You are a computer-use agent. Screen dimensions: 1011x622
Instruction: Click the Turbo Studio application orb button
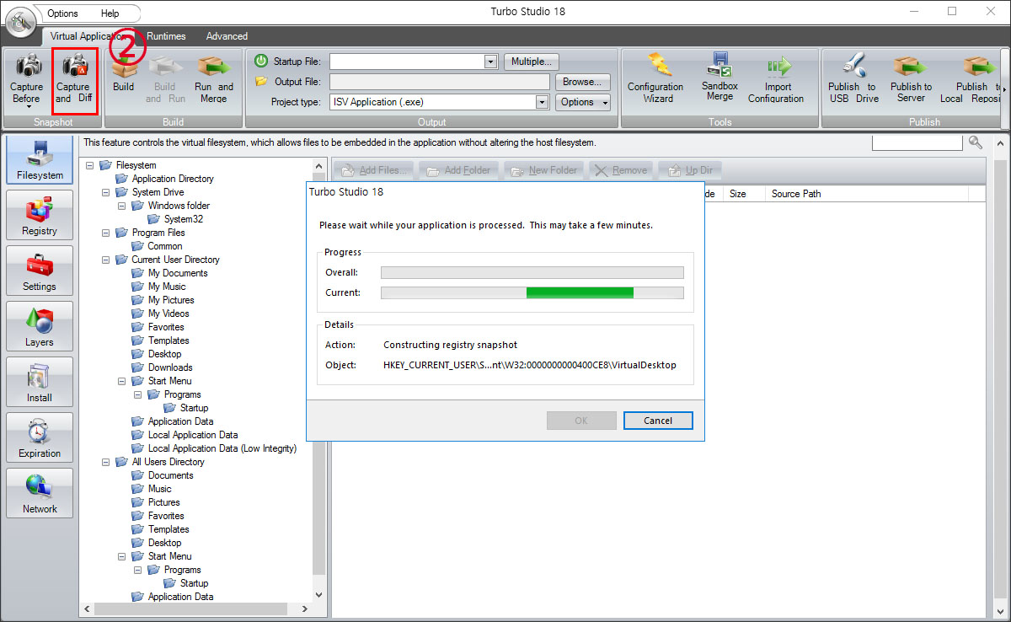[x=21, y=22]
